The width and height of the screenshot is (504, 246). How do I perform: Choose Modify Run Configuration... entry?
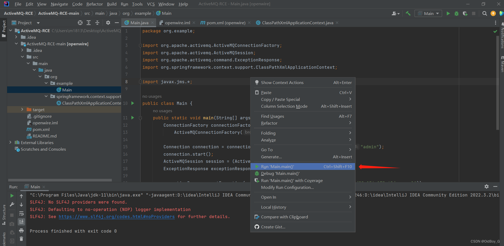coord(303,188)
